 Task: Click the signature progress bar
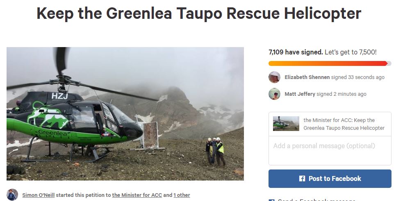[330, 63]
